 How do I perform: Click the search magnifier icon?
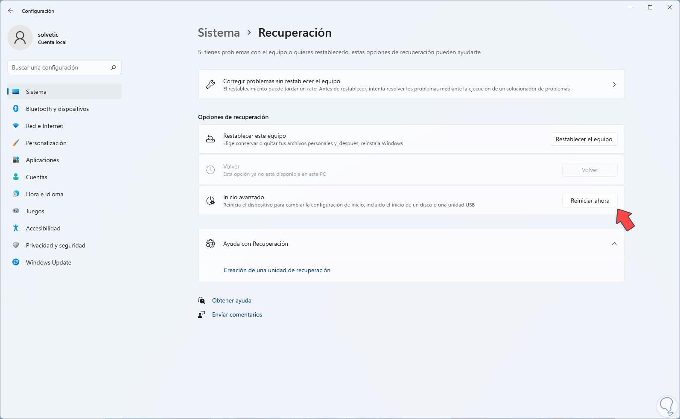[x=114, y=67]
